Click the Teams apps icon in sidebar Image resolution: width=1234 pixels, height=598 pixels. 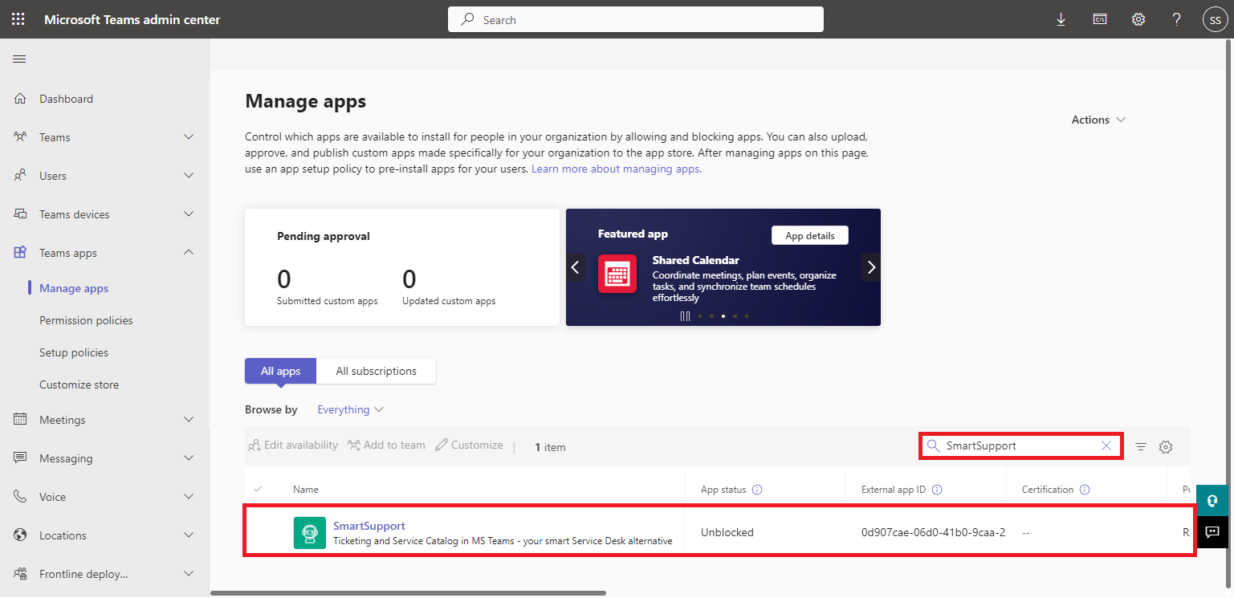(21, 253)
